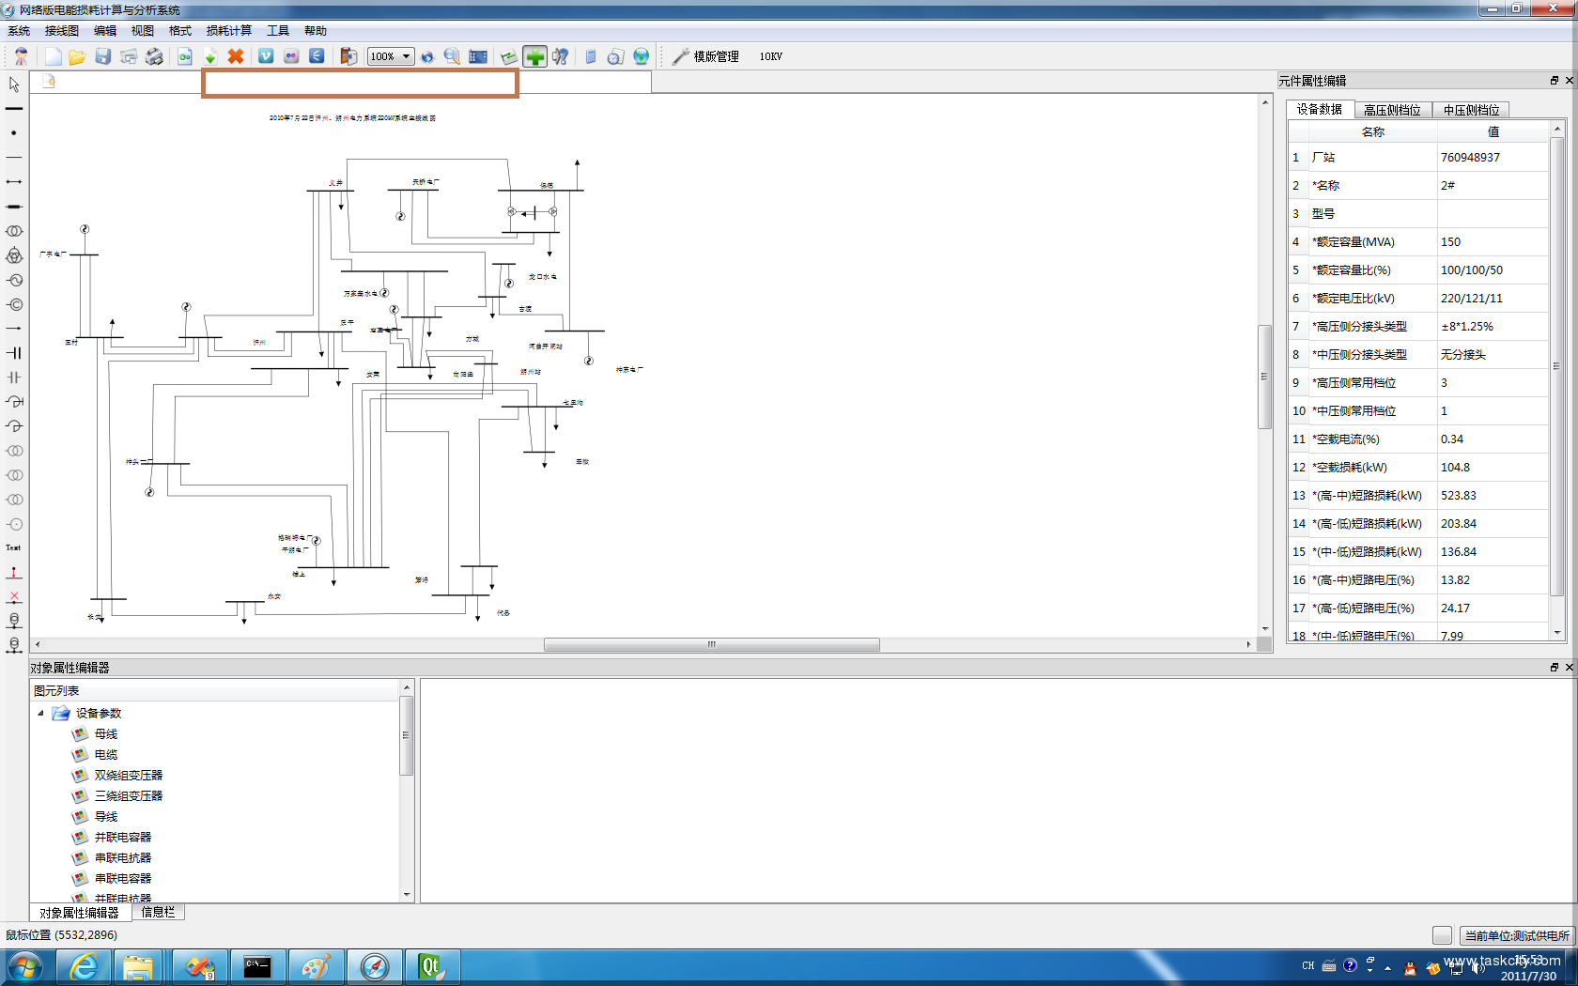Select the Text tool in sidebar
1578x986 pixels.
pyautogui.click(x=13, y=547)
